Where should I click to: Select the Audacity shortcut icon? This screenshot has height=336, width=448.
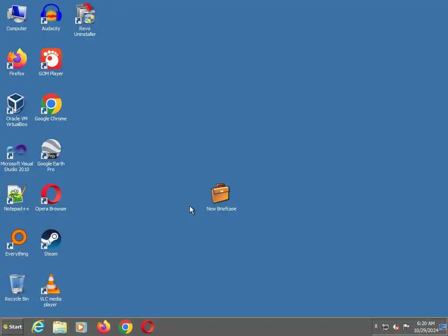(51, 17)
